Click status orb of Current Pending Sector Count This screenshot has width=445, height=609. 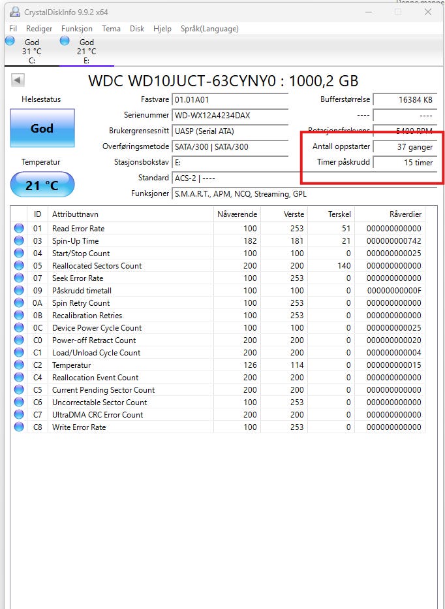point(19,390)
